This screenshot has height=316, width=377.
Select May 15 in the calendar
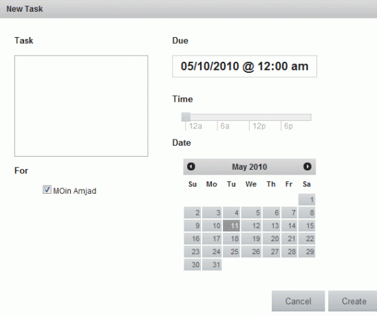coord(307,226)
